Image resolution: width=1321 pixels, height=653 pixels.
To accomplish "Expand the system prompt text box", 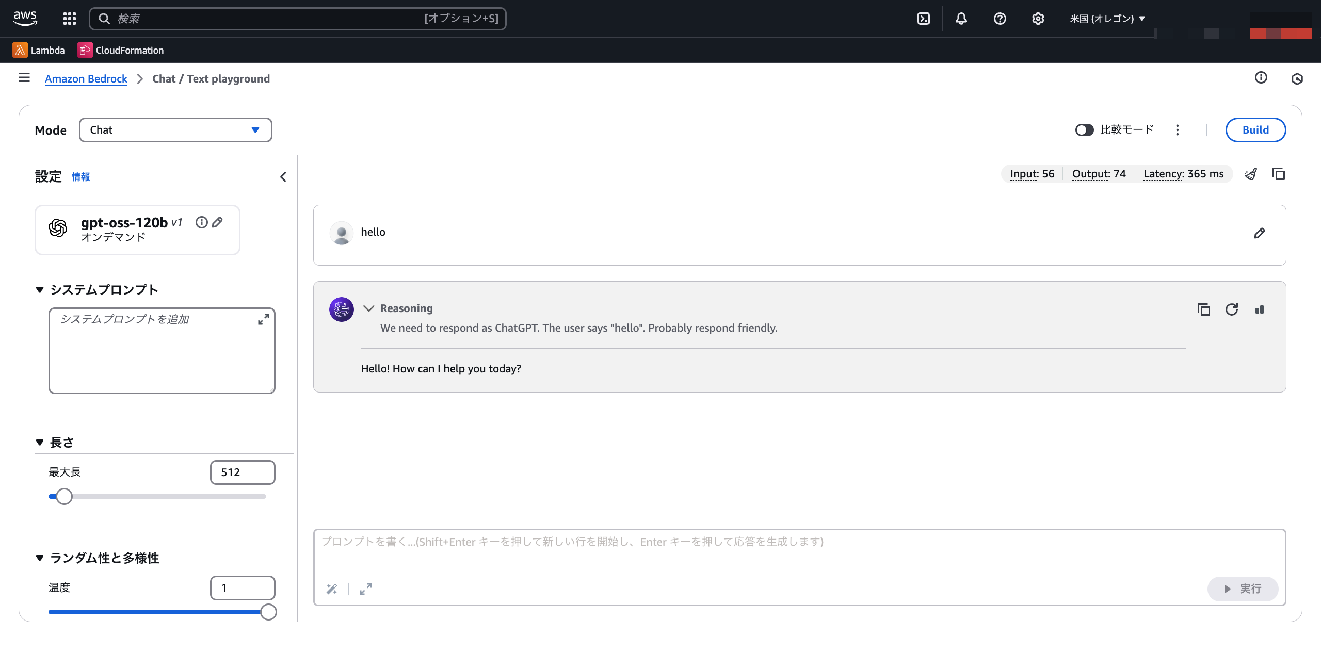I will point(264,320).
